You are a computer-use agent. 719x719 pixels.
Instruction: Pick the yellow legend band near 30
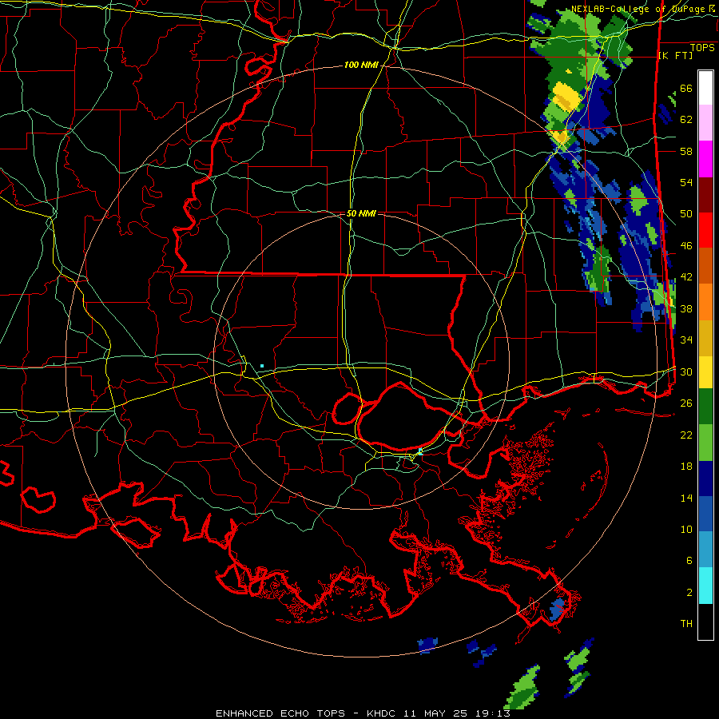pos(705,372)
